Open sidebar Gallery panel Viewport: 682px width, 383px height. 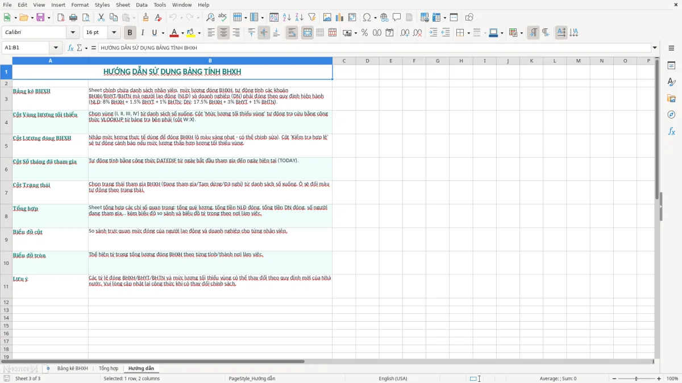coord(671,99)
